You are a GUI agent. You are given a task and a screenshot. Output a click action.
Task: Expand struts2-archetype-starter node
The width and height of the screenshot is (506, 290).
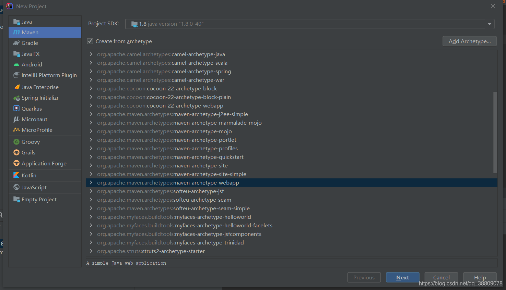tap(91, 251)
